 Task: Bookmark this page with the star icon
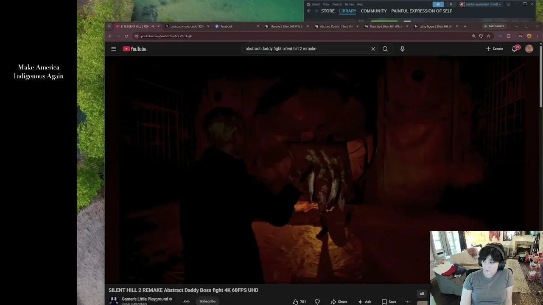pyautogui.click(x=489, y=36)
